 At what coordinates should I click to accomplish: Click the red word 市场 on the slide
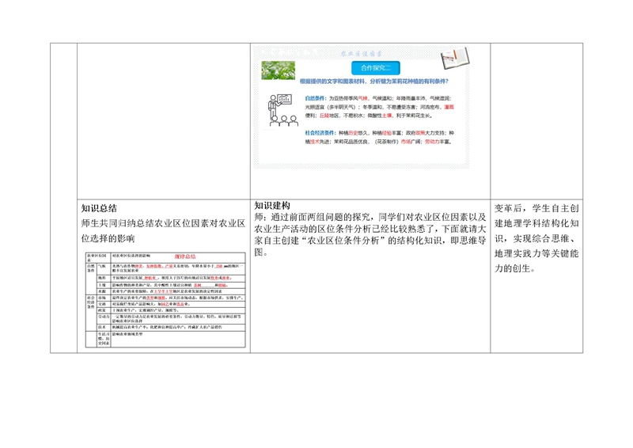(x=407, y=142)
